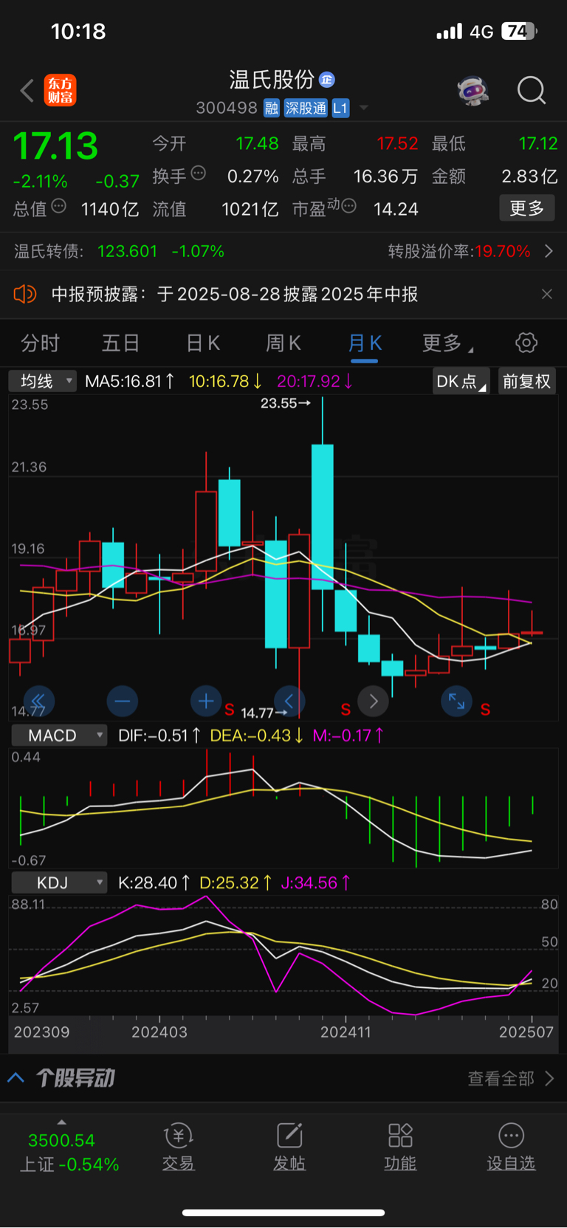Read the 中报预披露 announcement text
This screenshot has height=1228, width=567.
[235, 294]
